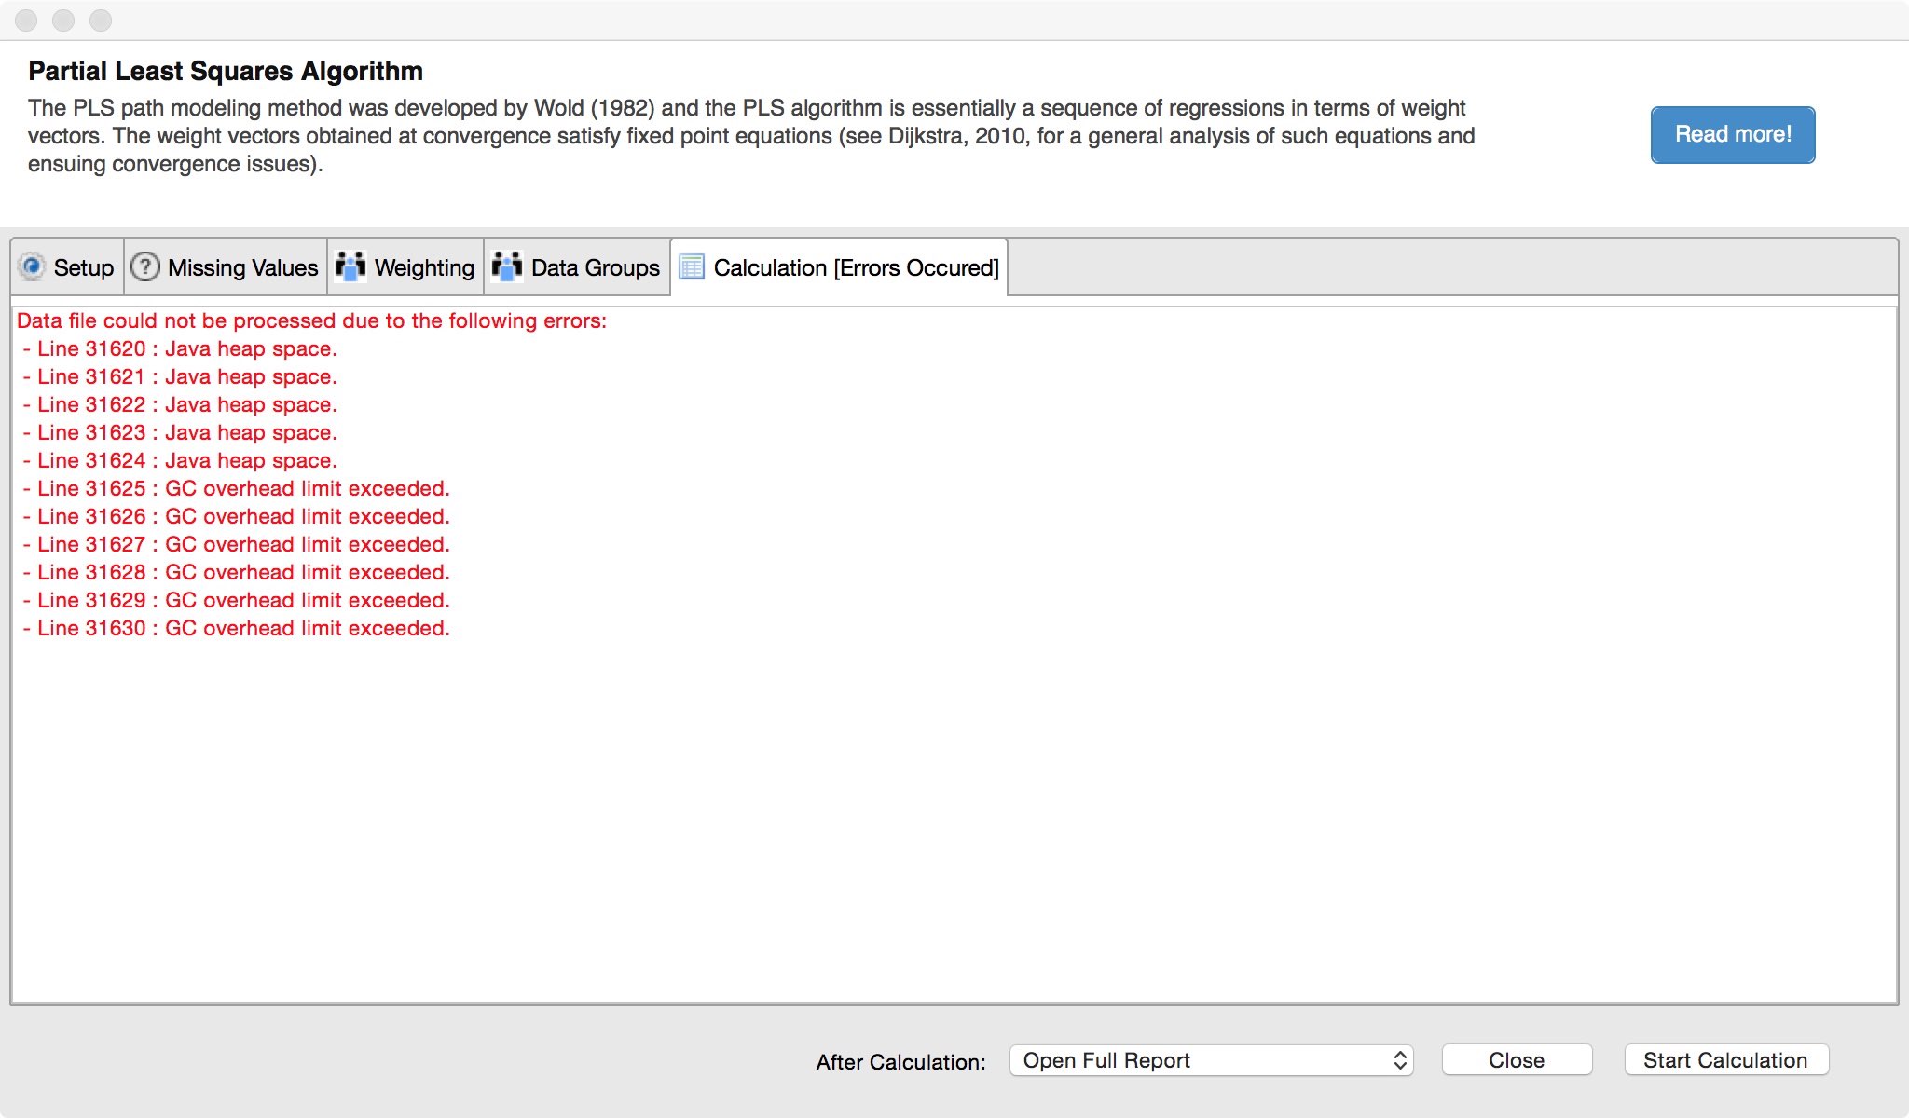The width and height of the screenshot is (1909, 1118).
Task: Click the Close button
Action: pyautogui.click(x=1515, y=1059)
